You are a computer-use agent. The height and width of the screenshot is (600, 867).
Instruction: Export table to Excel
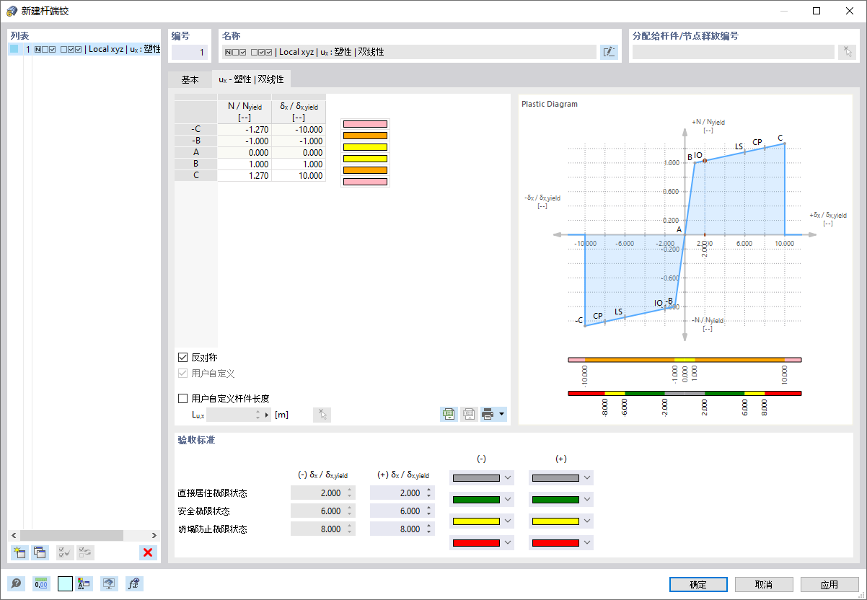tap(449, 415)
